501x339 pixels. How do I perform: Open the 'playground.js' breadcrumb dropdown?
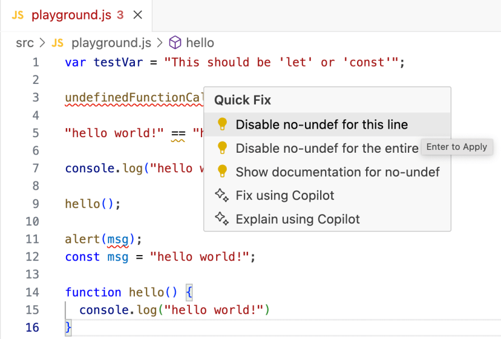[111, 43]
